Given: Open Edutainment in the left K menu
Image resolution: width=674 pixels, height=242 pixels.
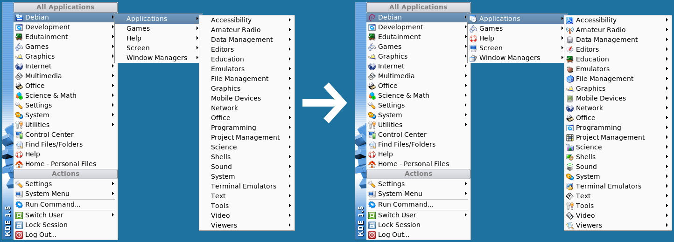Looking at the screenshot, I should click(65, 37).
